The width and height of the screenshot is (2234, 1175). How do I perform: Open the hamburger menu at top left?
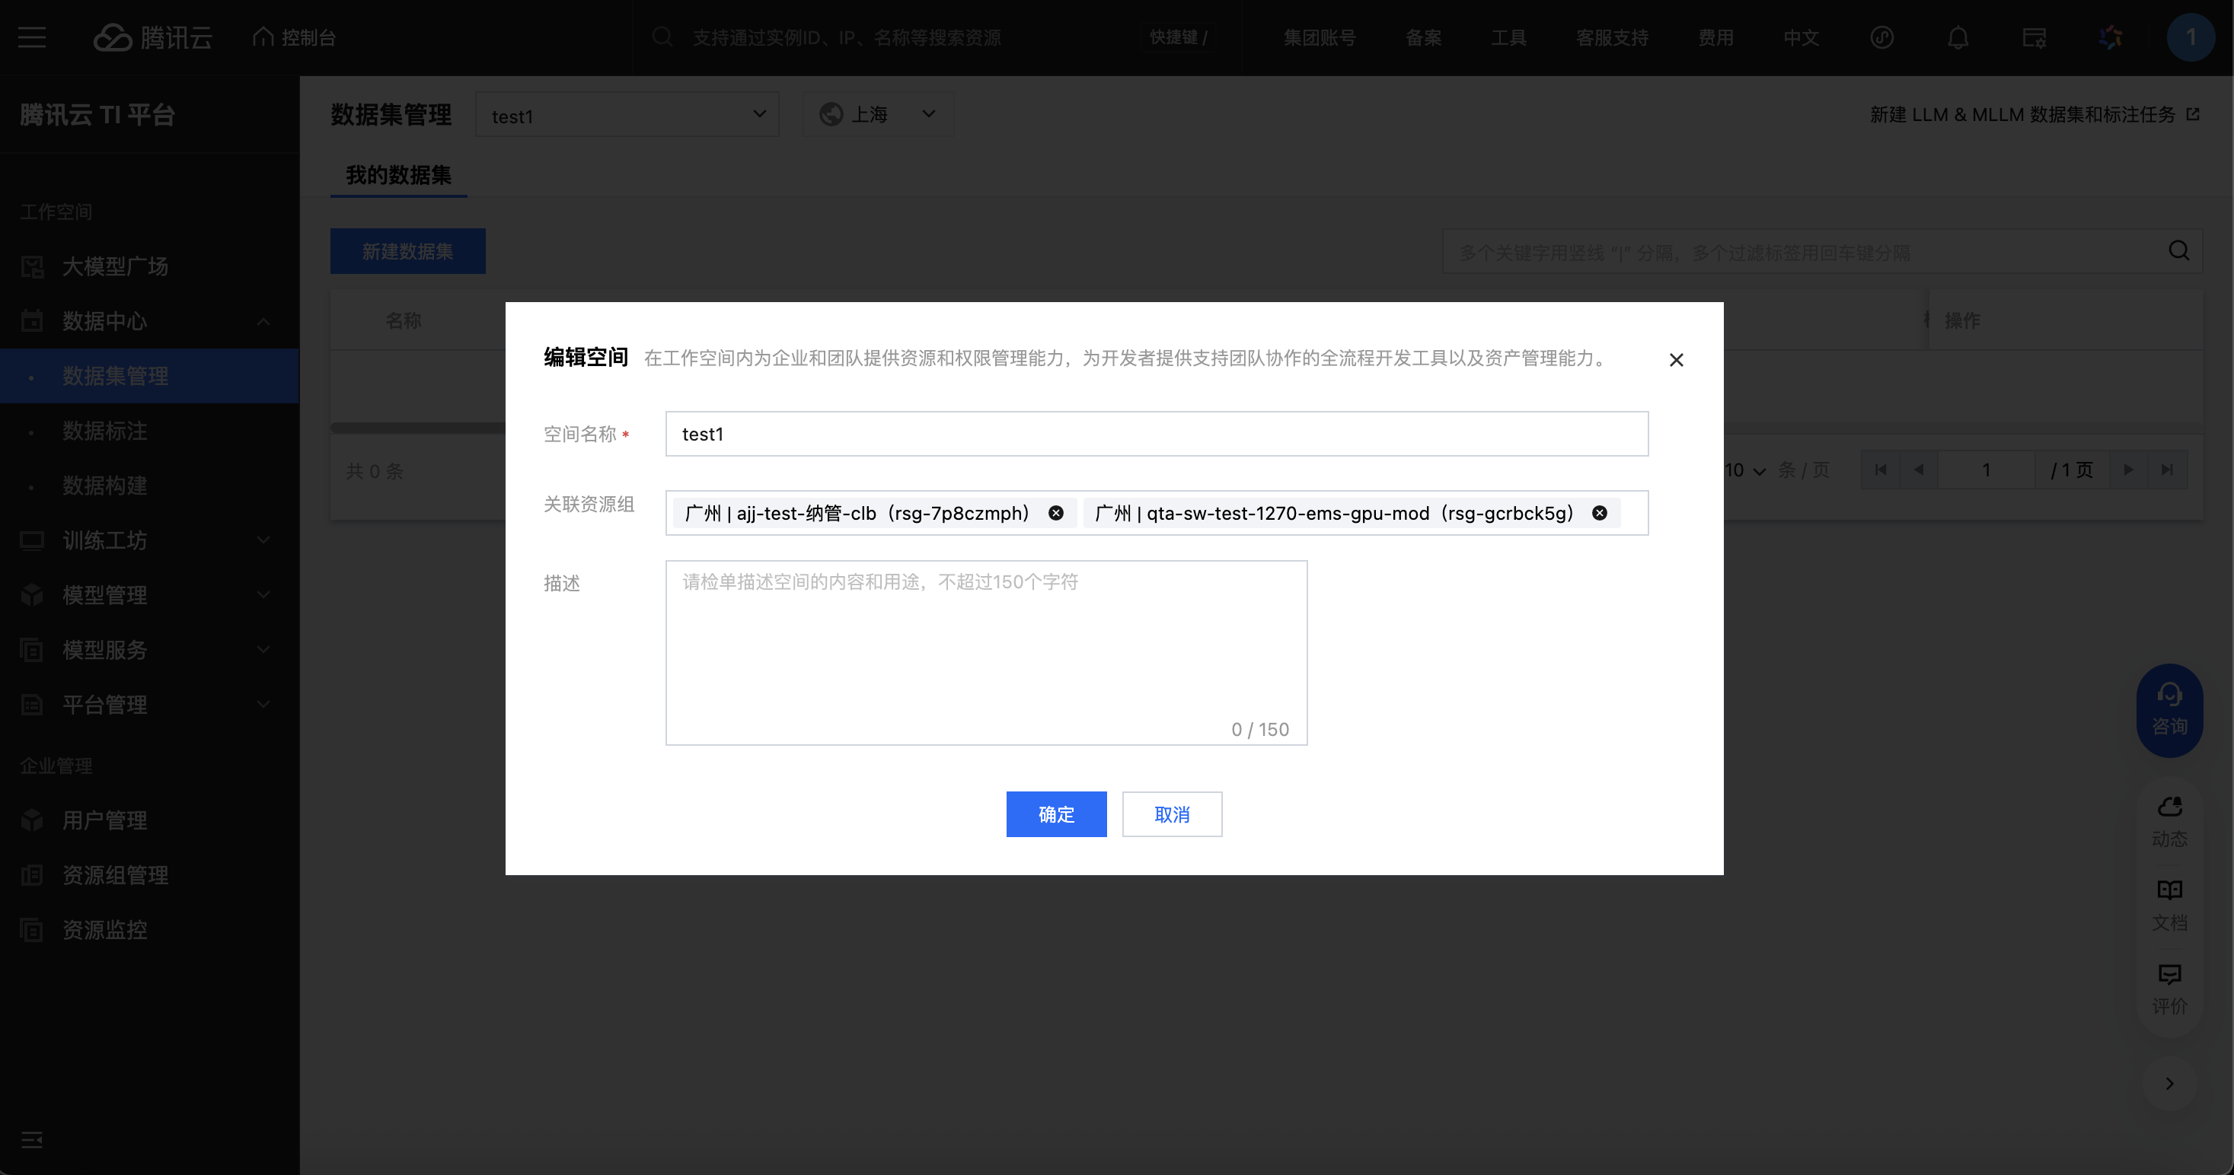[x=32, y=37]
